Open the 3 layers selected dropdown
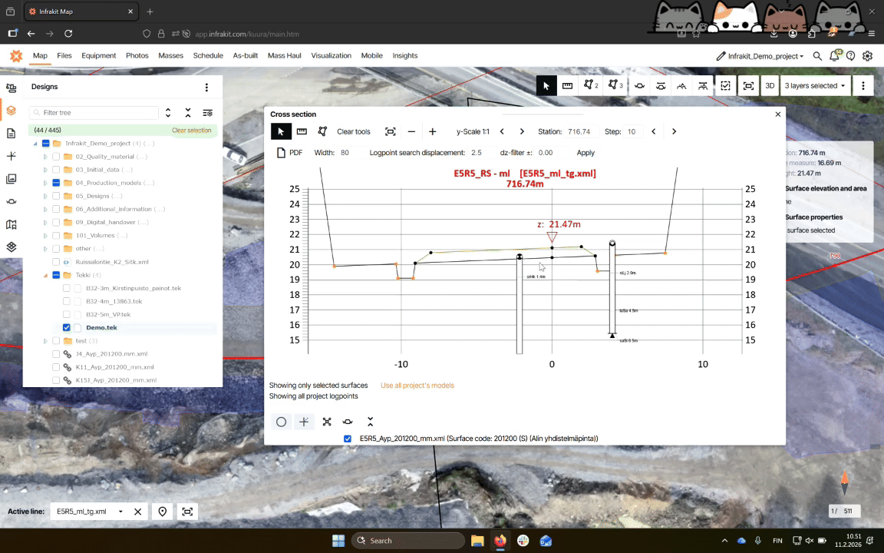This screenshot has height=553, width=884. 815,86
